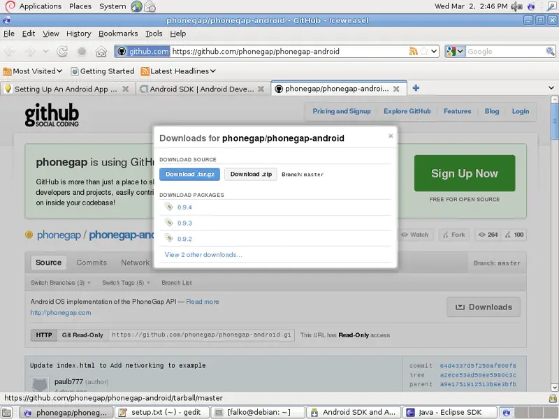Open the Applications menu
Viewport: 559px width, 419px height.
coord(41,6)
